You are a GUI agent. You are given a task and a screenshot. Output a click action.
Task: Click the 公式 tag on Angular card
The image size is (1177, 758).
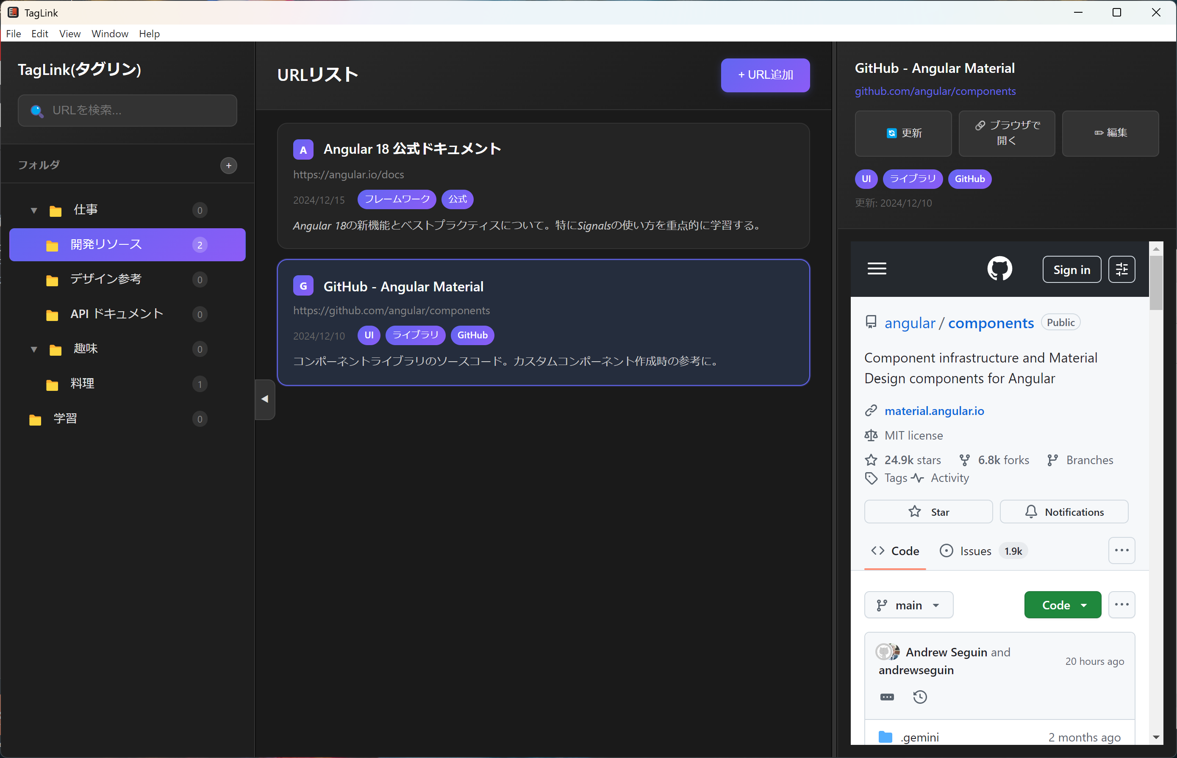[457, 199]
